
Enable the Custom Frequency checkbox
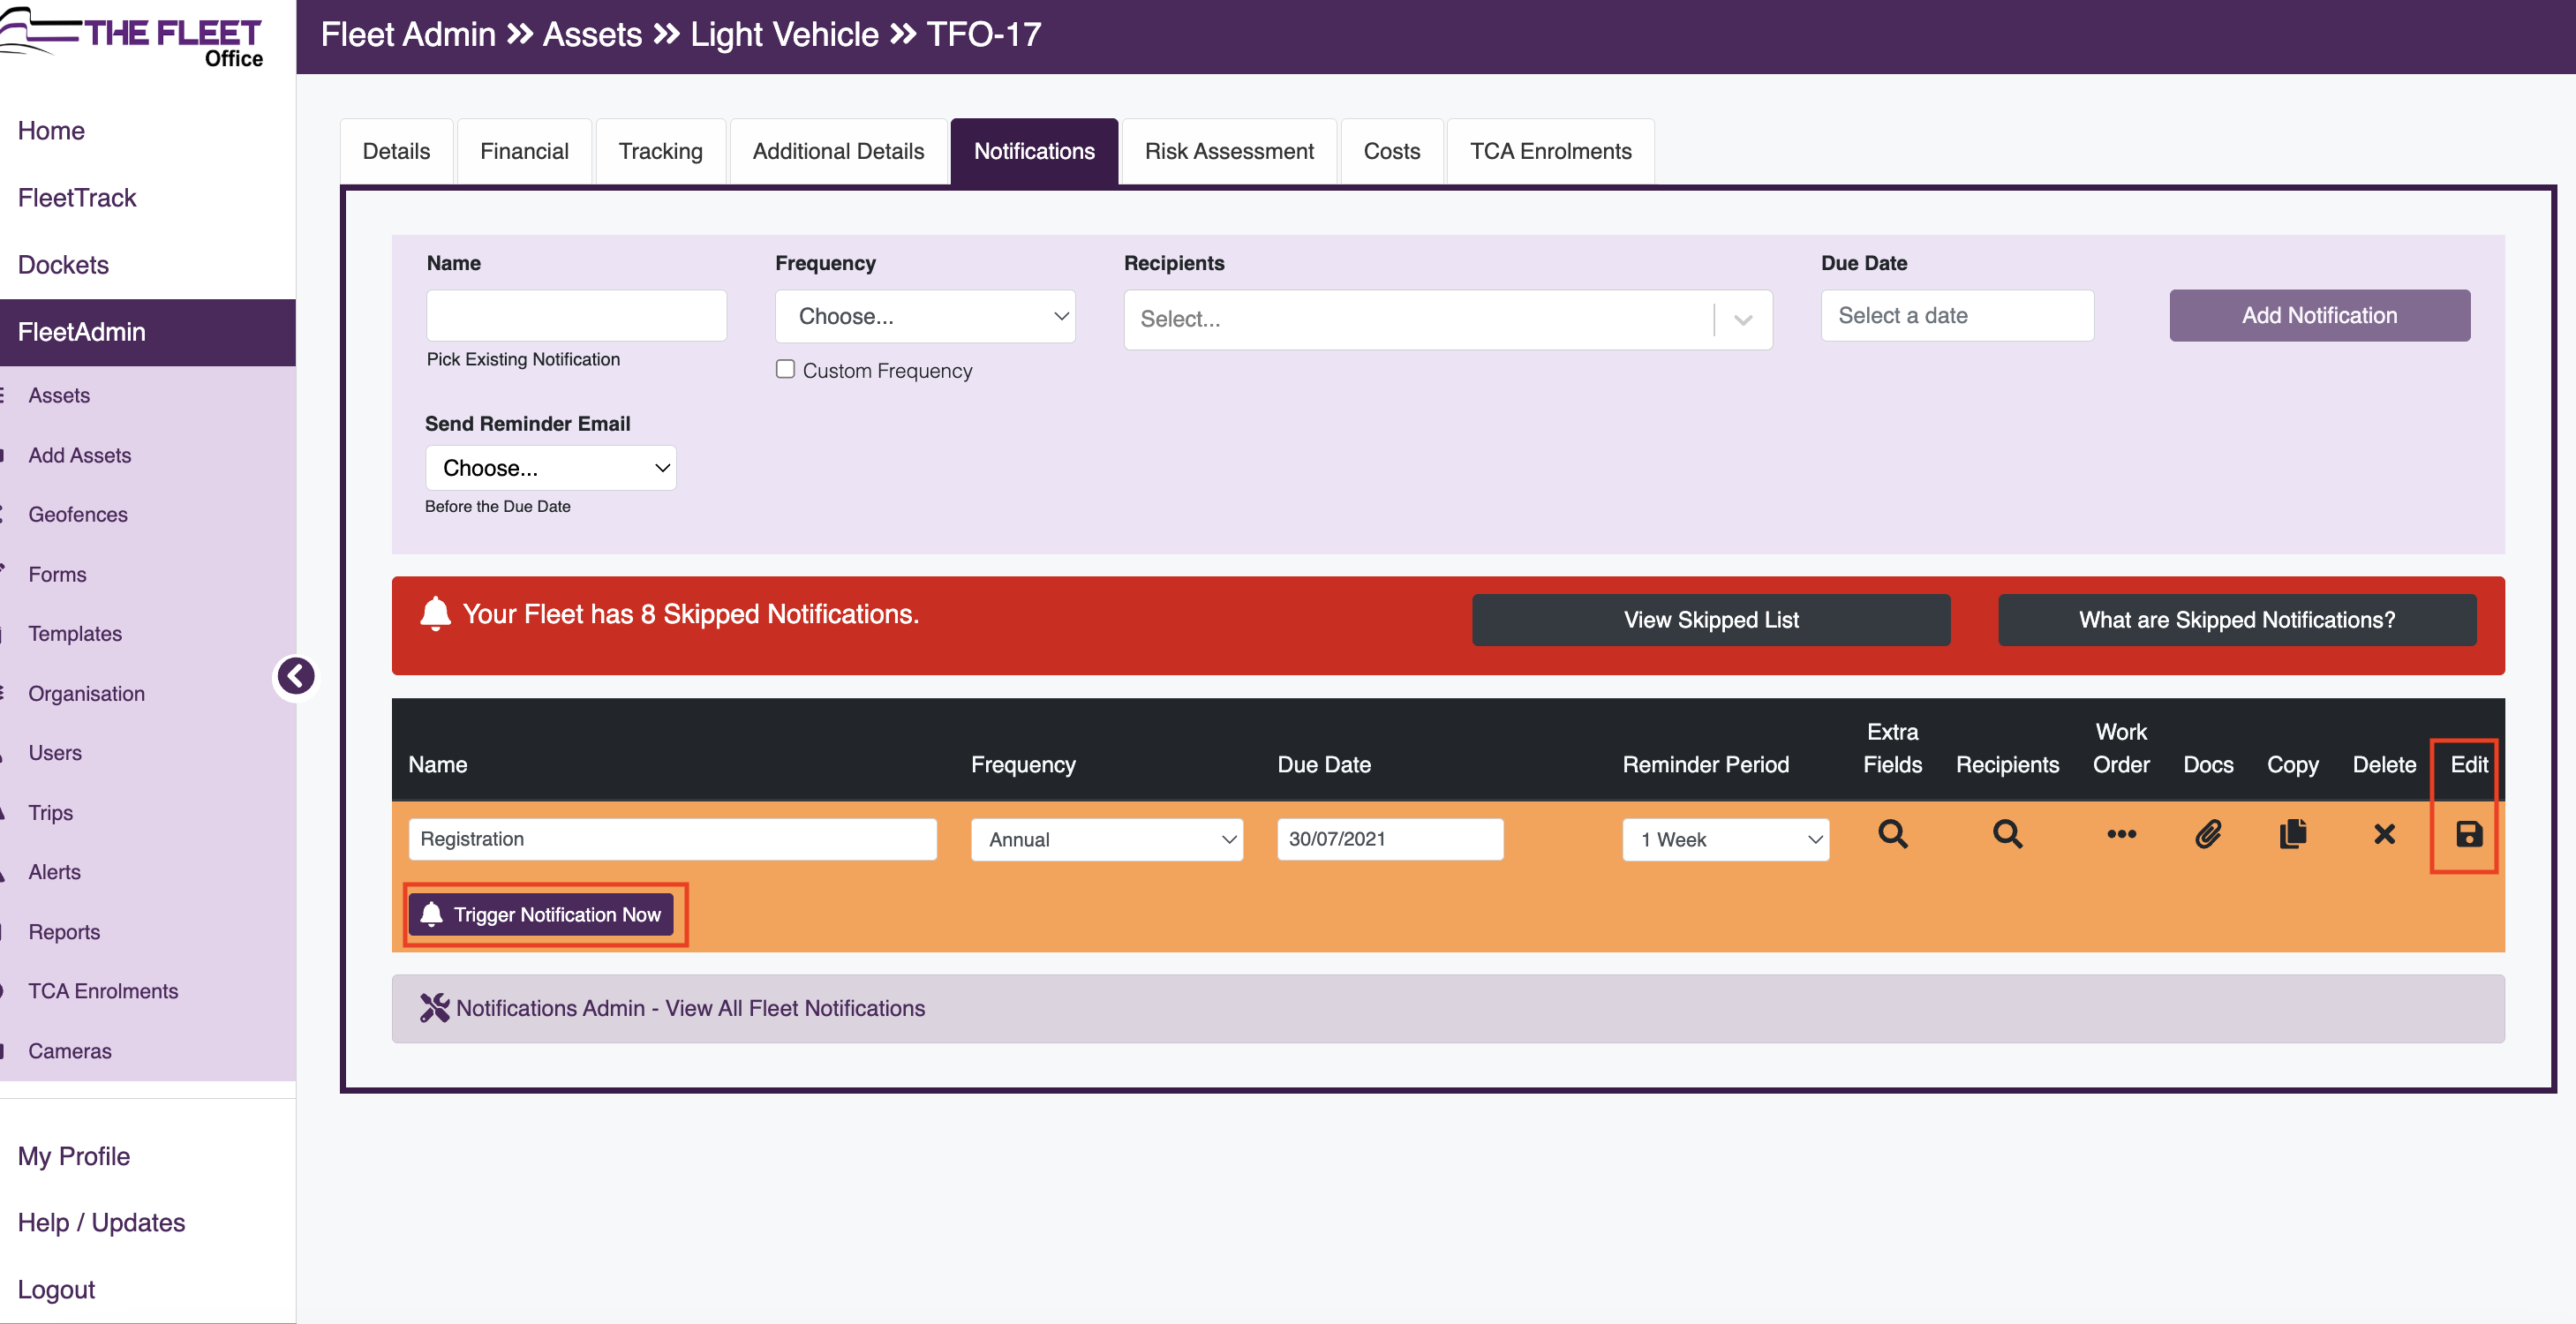tap(785, 369)
